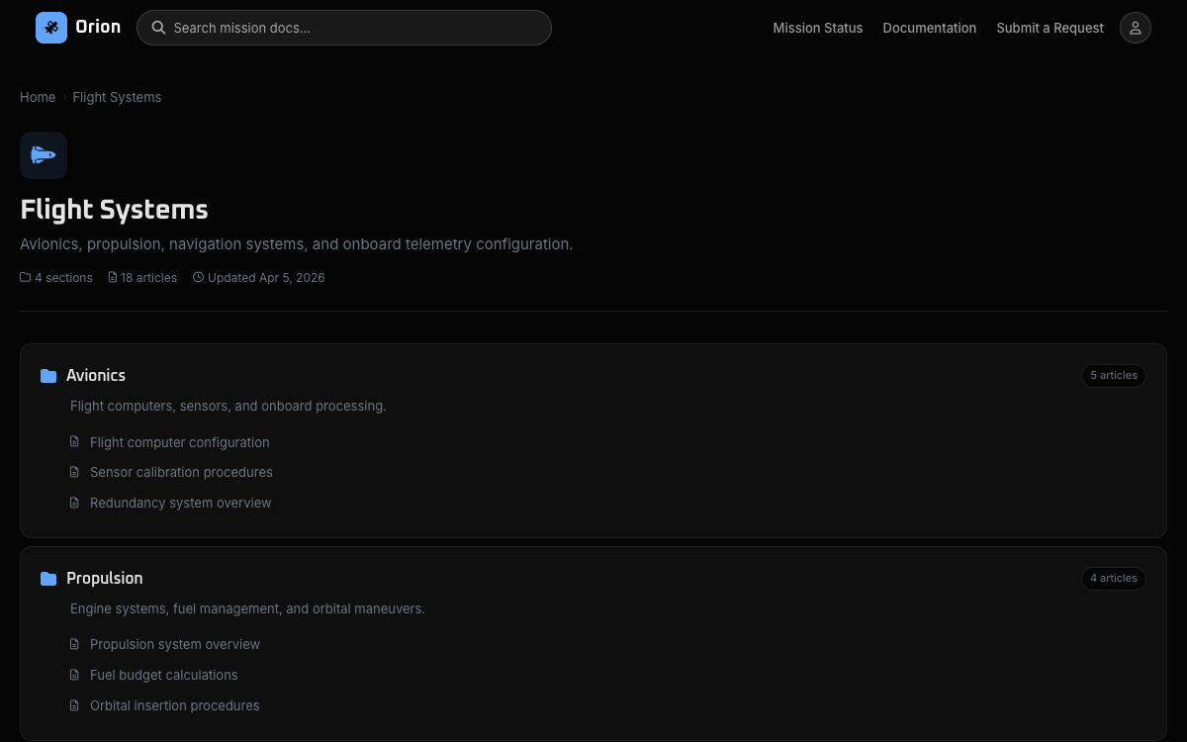Click the Propulsion folder icon
The height and width of the screenshot is (742, 1187).
coord(48,579)
